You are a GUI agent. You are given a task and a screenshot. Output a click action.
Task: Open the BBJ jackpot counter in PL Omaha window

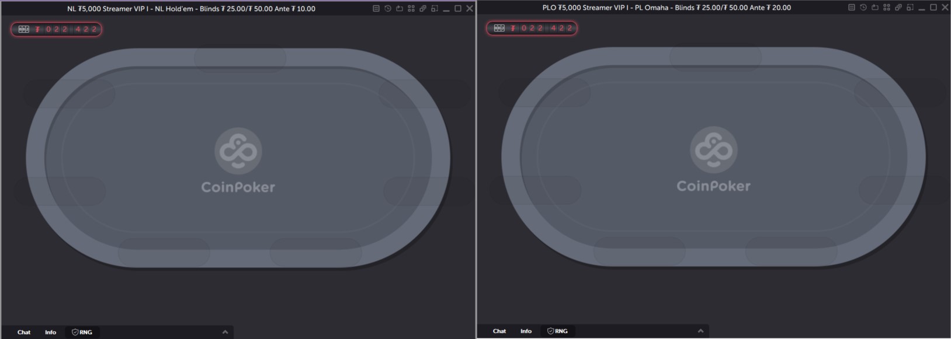[532, 28]
